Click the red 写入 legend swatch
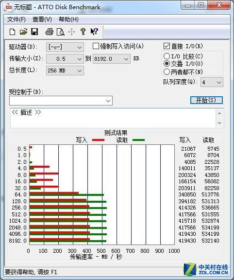This screenshot has width=234, height=280. (98, 140)
